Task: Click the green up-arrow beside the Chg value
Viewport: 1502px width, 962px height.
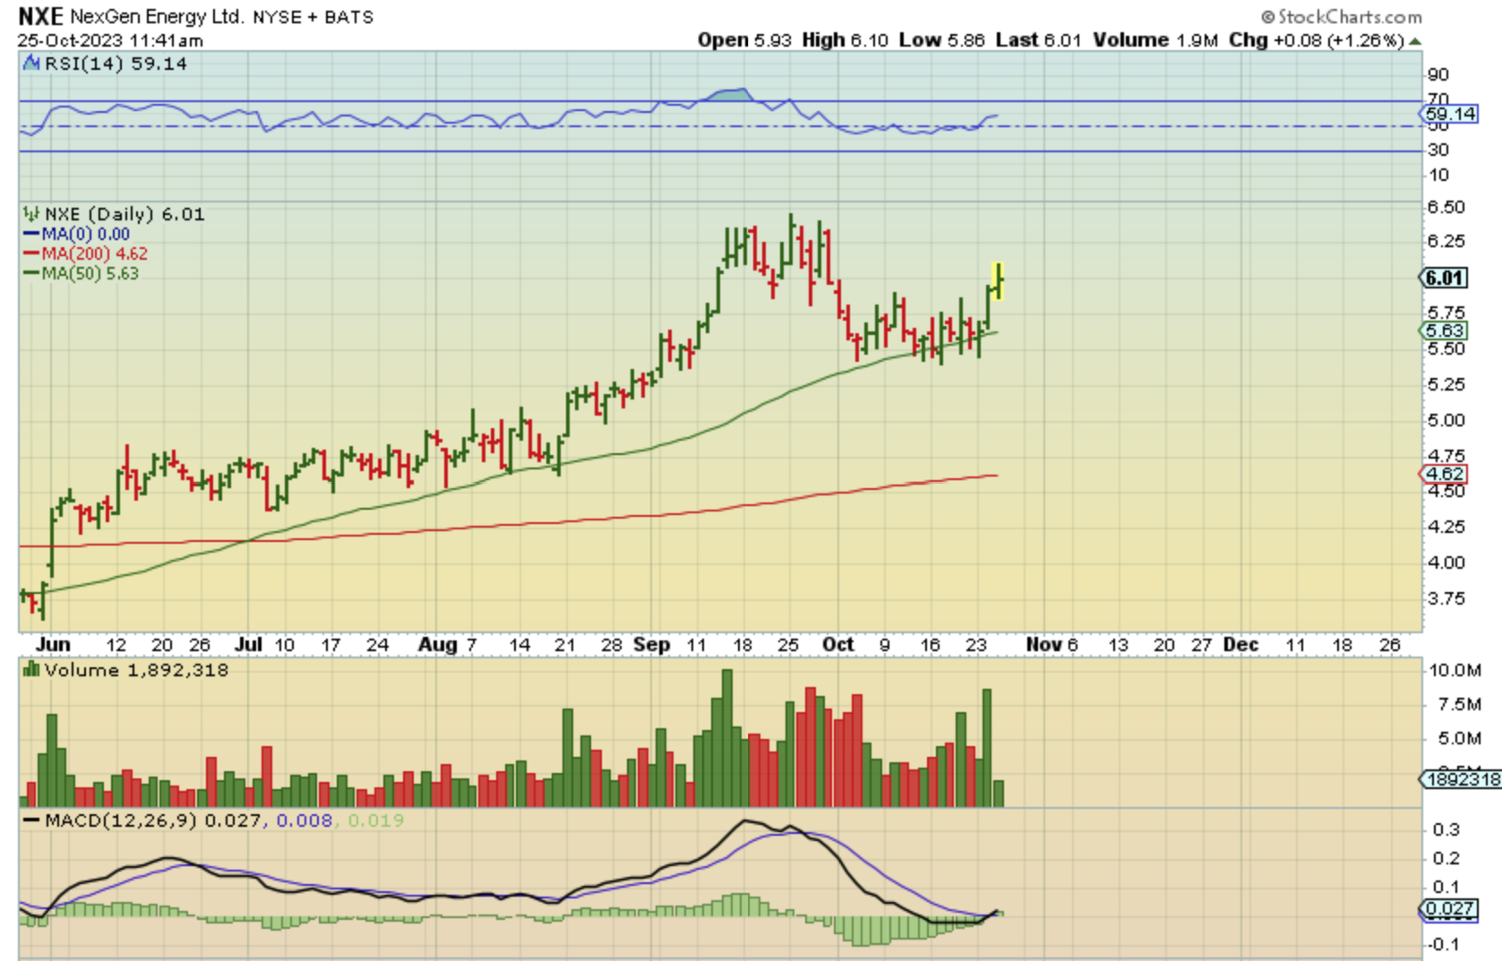Action: coord(1415,41)
